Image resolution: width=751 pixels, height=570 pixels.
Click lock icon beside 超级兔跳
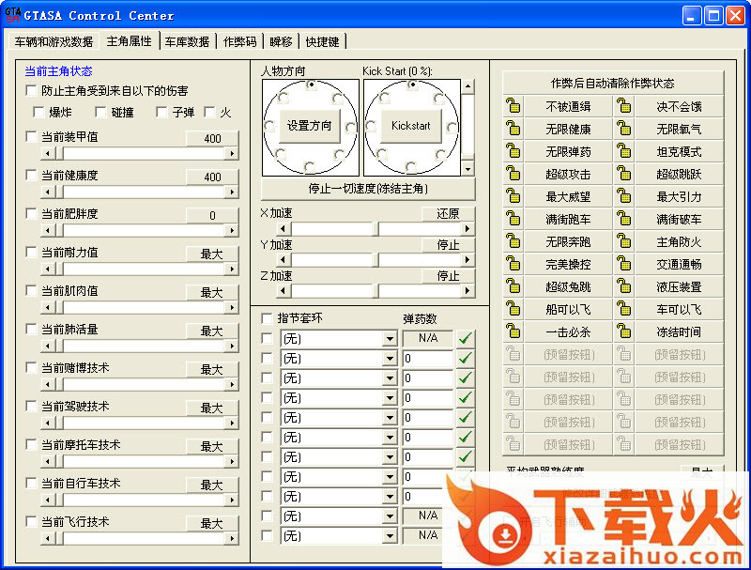[513, 286]
